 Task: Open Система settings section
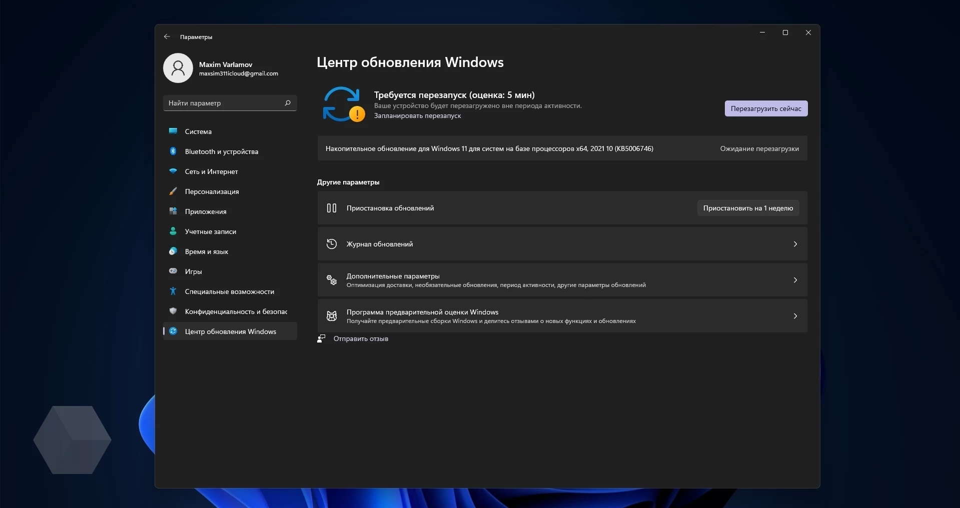pos(230,131)
